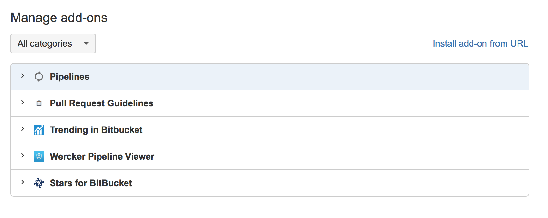Open Install add-on from URL link
Image resolution: width=548 pixels, height=218 pixels.
pos(480,43)
